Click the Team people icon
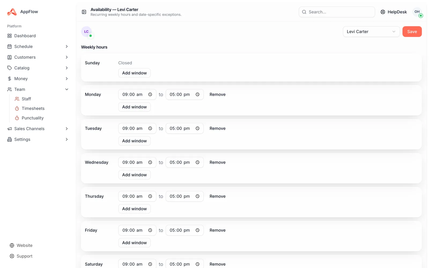This screenshot has height=268, width=429. pos(10,89)
